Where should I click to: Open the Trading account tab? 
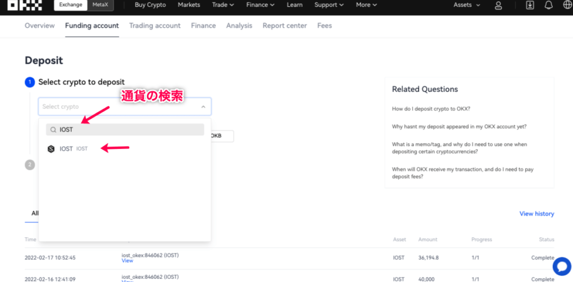(155, 26)
